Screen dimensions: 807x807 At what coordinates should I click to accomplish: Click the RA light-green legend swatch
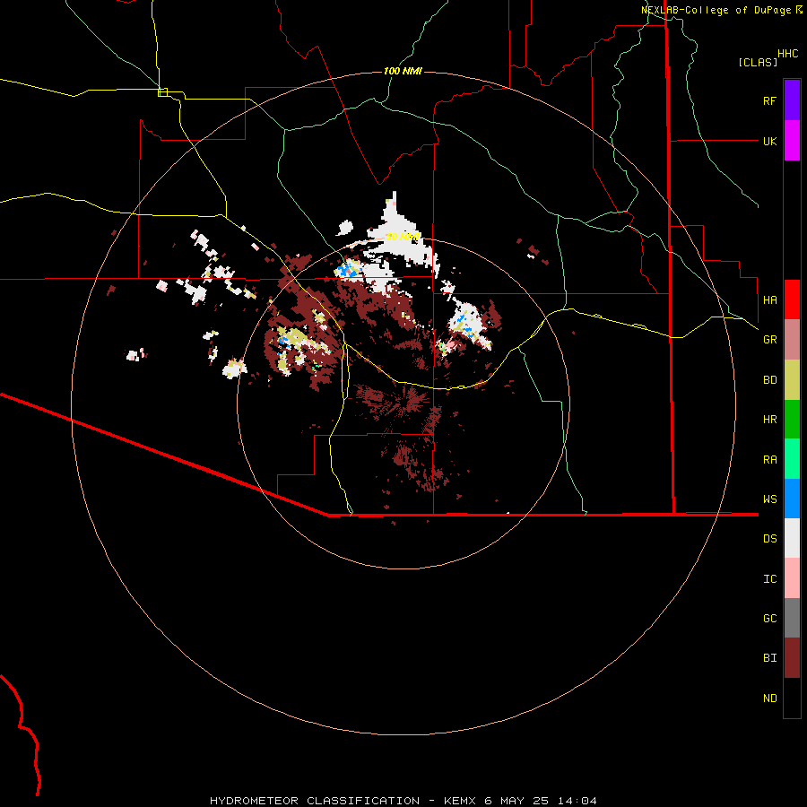[792, 459]
